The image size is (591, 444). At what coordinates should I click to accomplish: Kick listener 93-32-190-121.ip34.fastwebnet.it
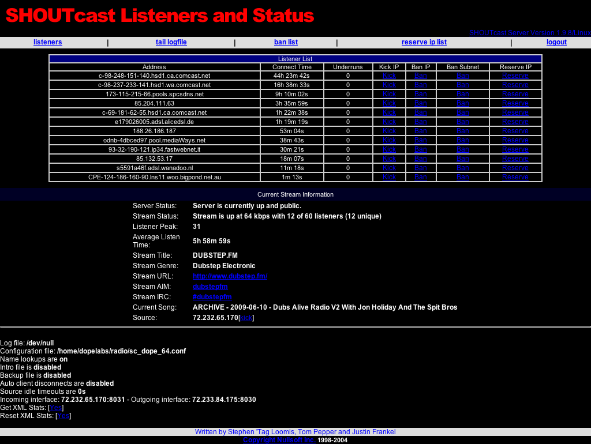point(389,149)
